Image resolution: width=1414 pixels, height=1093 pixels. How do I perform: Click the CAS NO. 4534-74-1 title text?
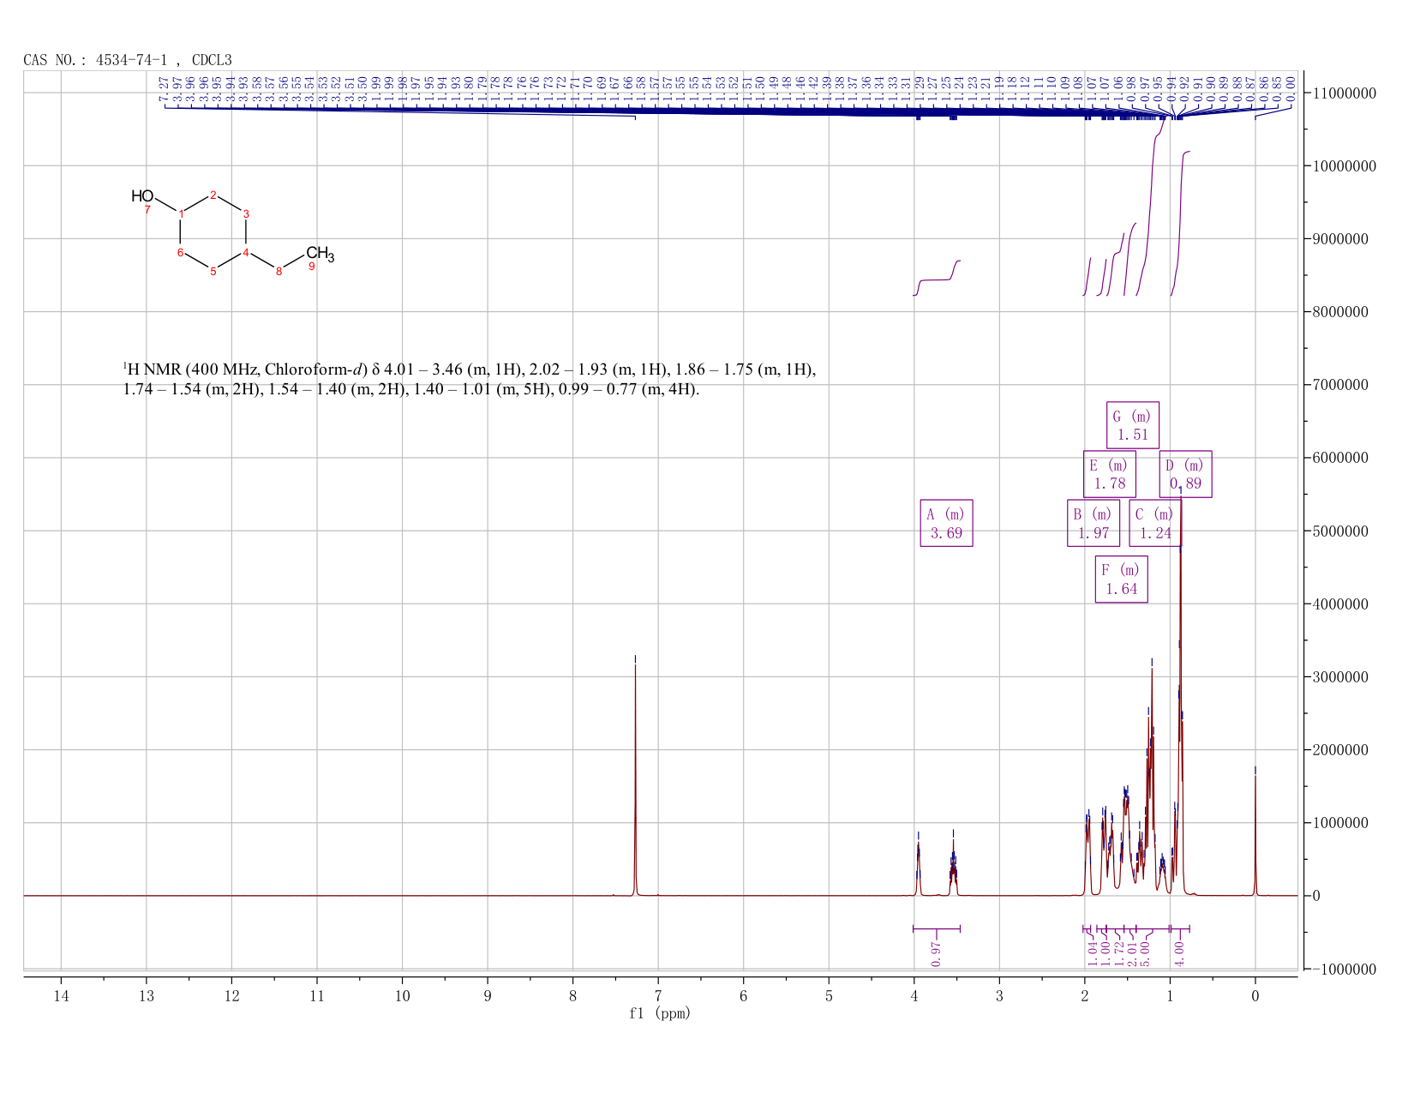tap(128, 60)
